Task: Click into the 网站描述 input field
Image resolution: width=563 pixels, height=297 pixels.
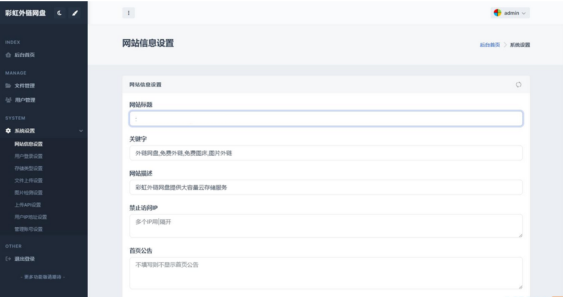Action: pos(326,187)
